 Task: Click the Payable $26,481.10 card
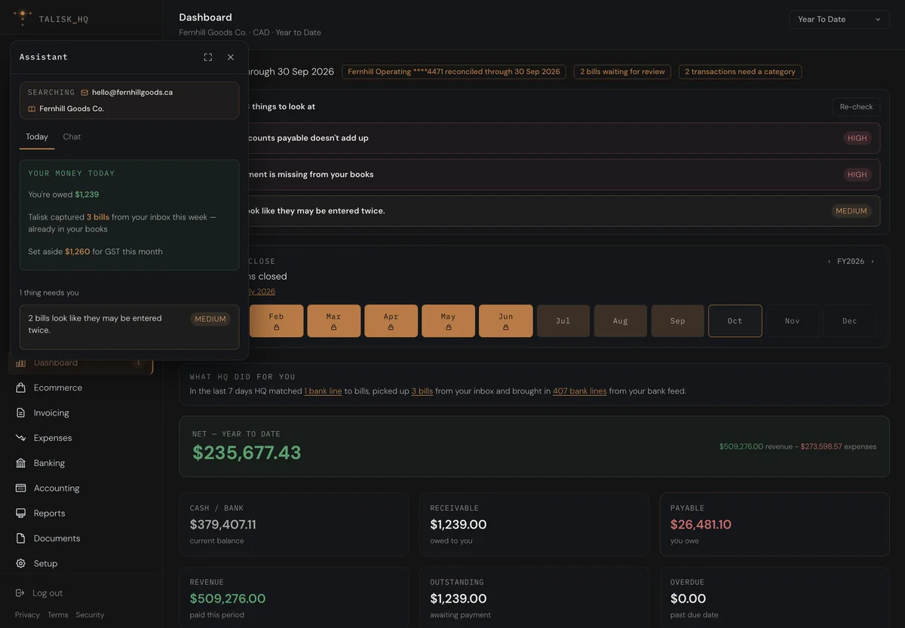point(775,525)
